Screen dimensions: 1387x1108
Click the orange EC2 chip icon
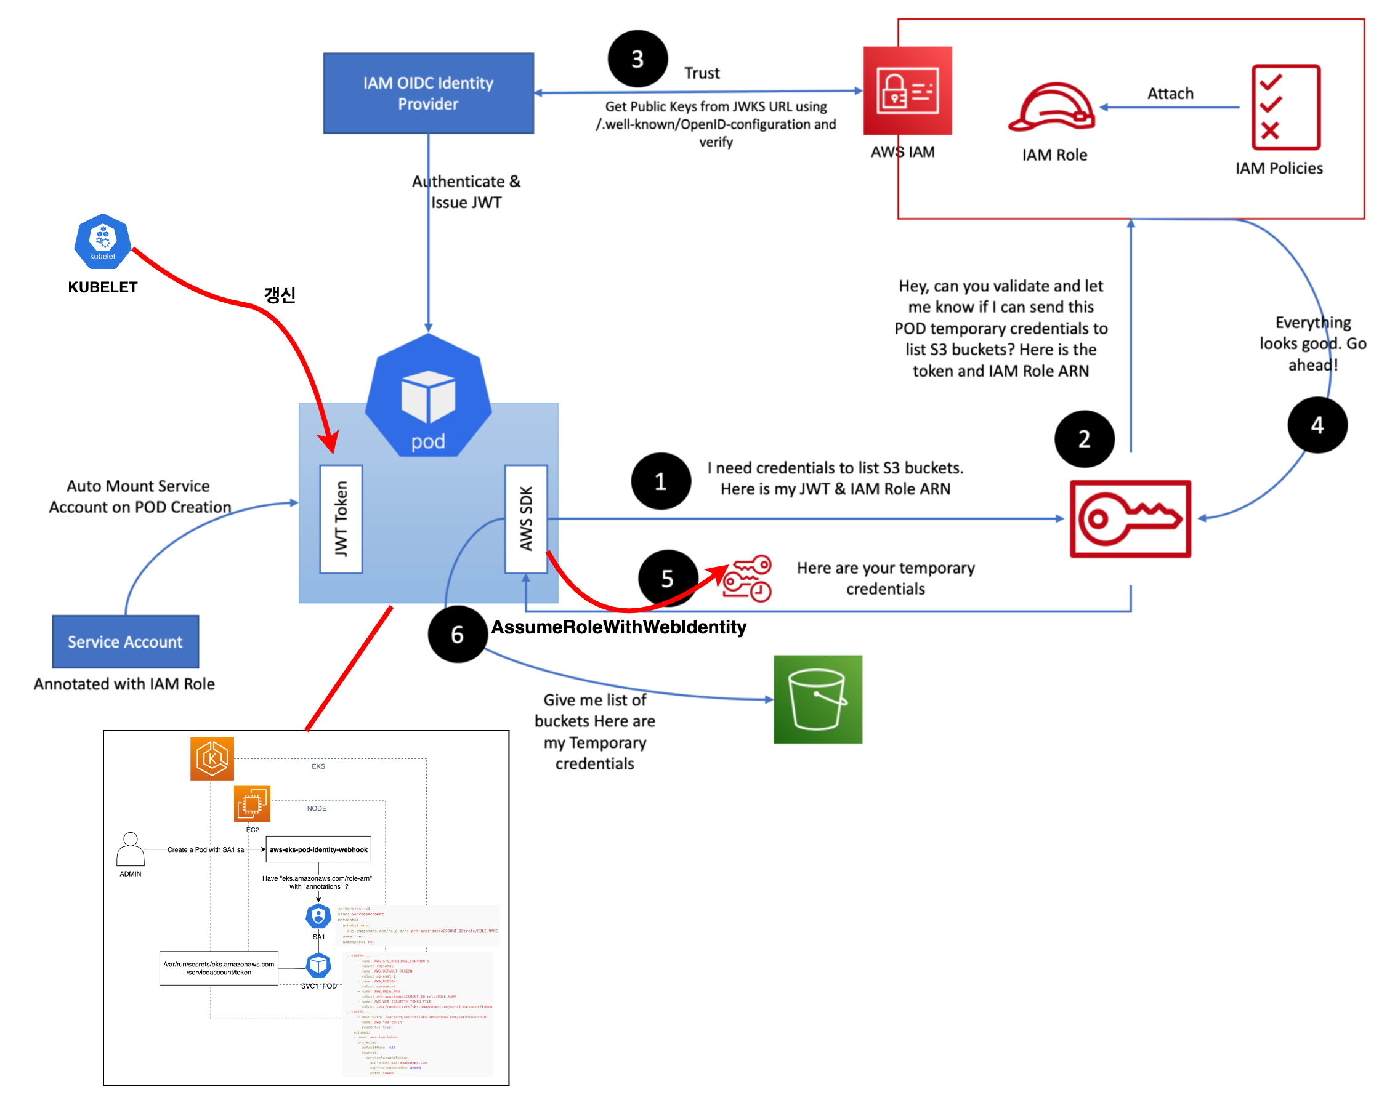[x=251, y=803]
